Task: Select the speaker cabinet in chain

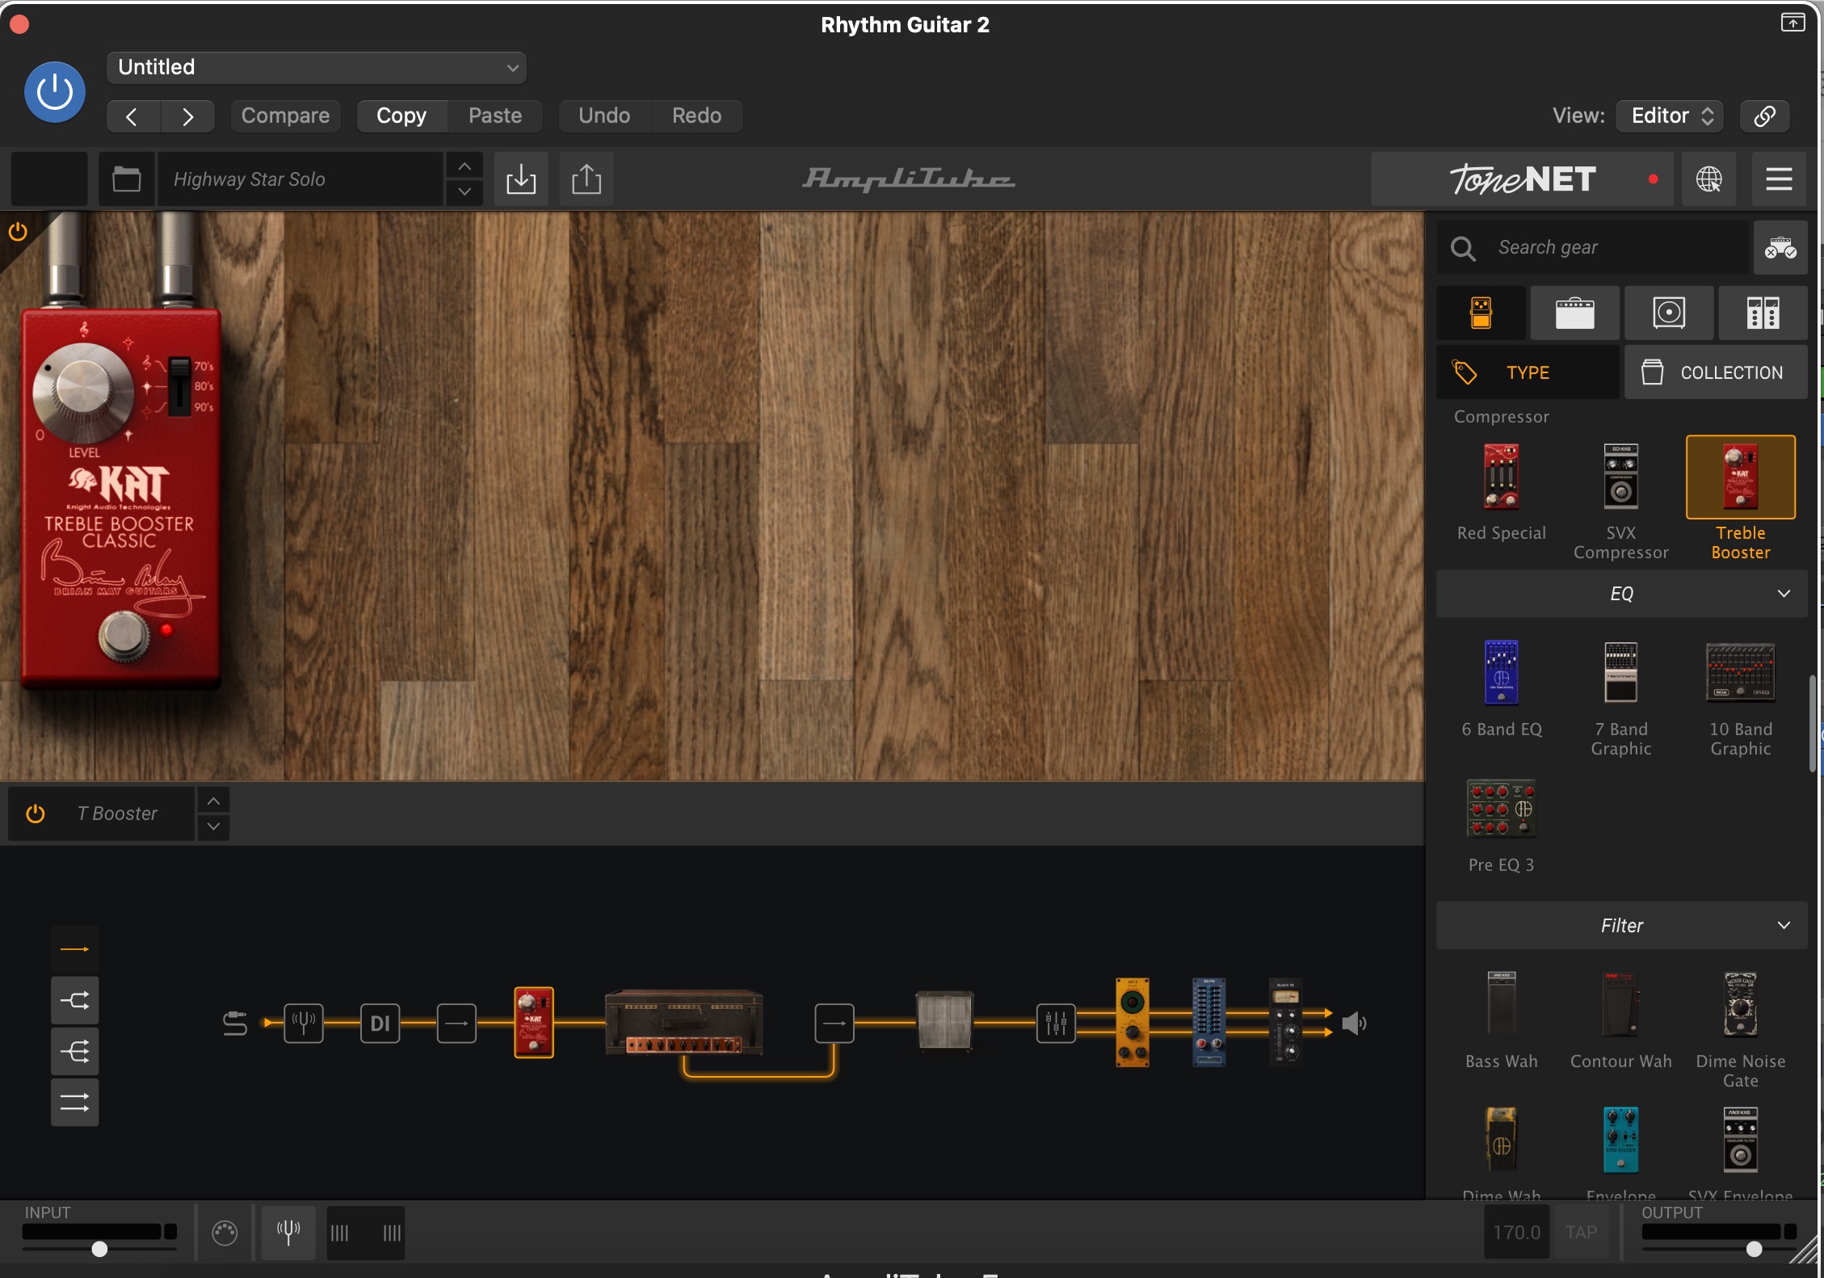Action: click(x=945, y=1020)
